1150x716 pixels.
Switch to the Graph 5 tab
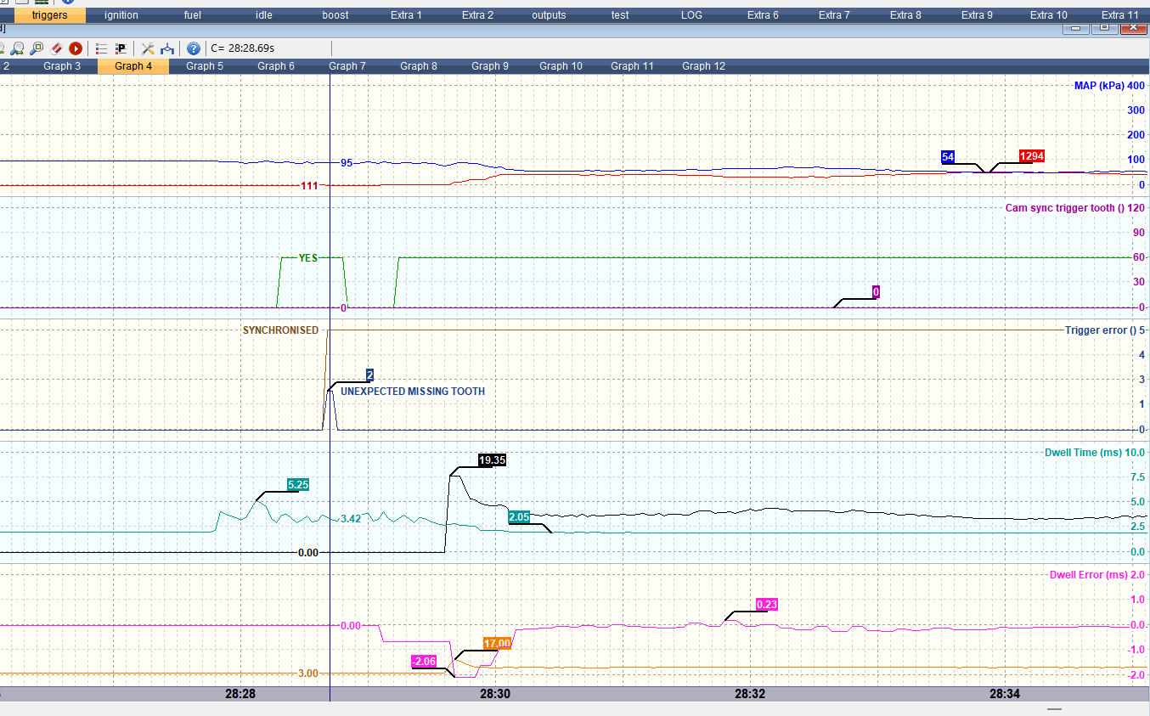(x=205, y=66)
